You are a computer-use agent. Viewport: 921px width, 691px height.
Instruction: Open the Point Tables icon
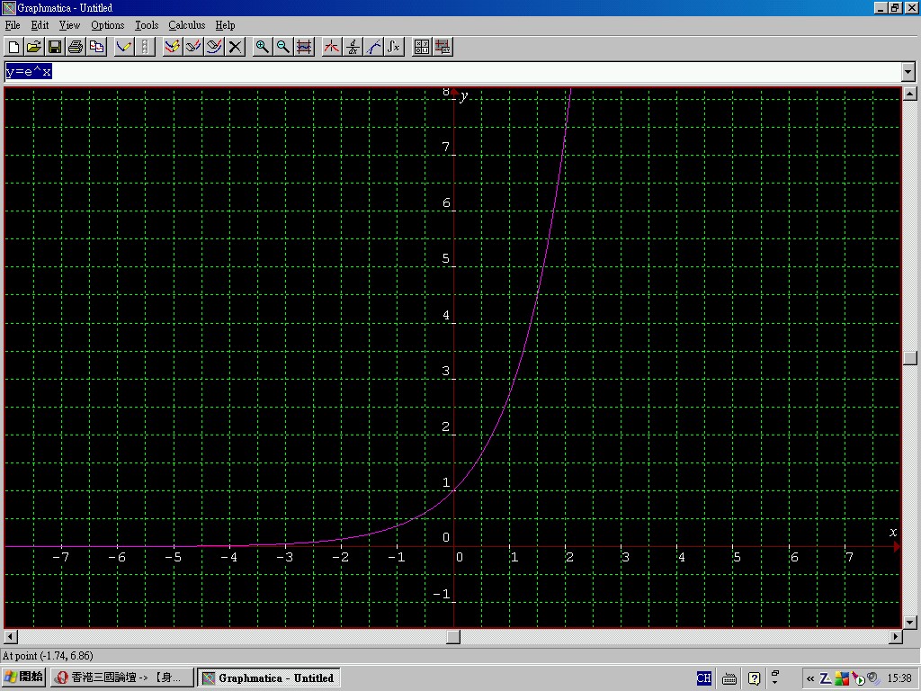click(421, 47)
